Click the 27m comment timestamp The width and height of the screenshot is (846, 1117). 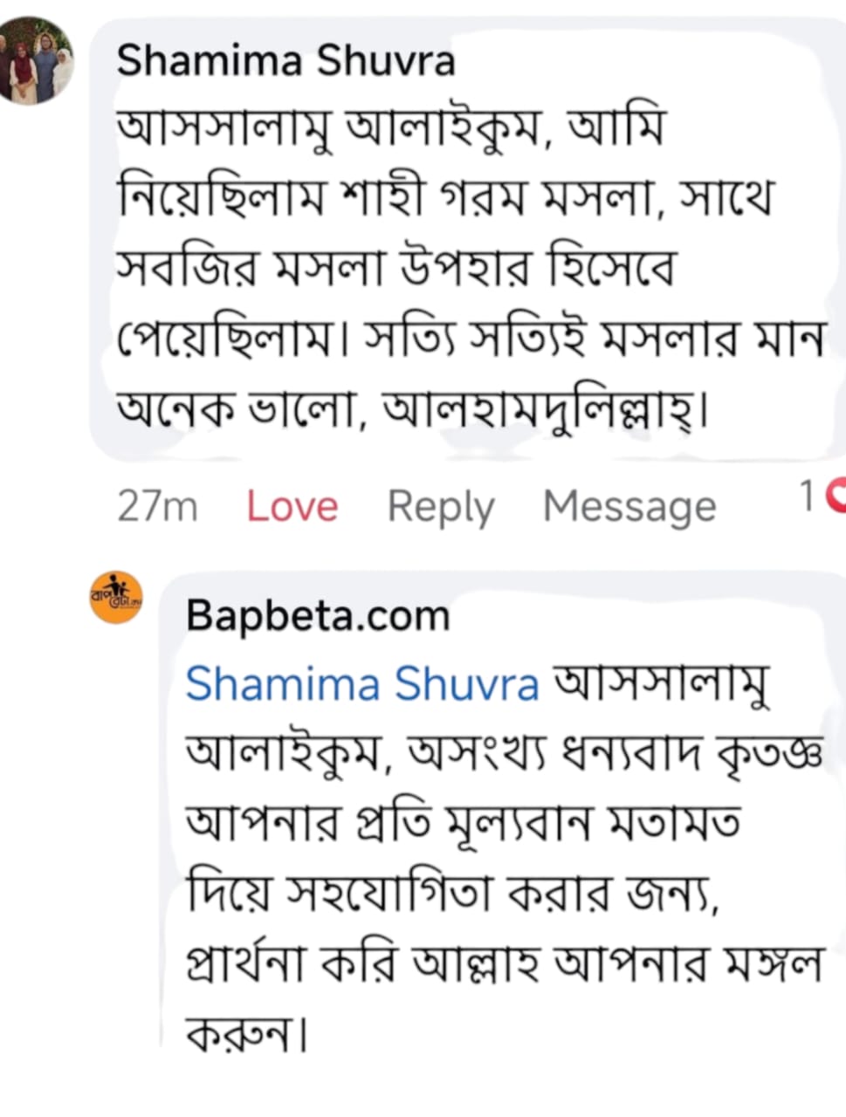(x=157, y=506)
